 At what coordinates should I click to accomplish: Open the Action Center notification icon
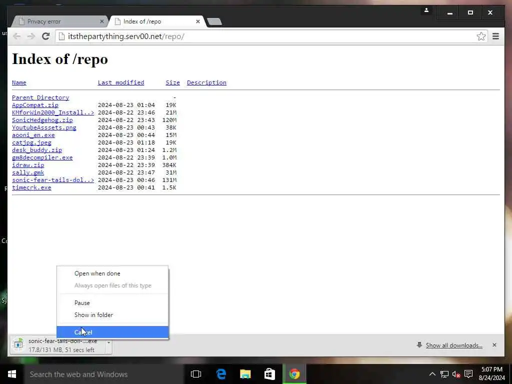click(x=468, y=374)
